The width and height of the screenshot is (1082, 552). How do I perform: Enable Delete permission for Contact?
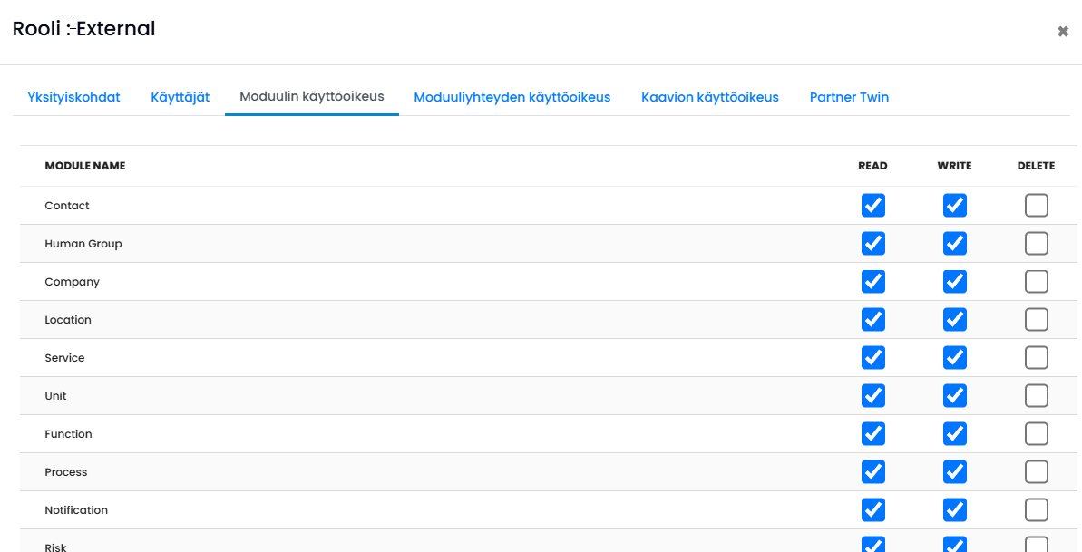click(1037, 206)
